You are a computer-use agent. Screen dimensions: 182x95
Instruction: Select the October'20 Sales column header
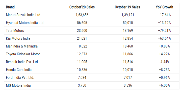(x=82, y=7)
